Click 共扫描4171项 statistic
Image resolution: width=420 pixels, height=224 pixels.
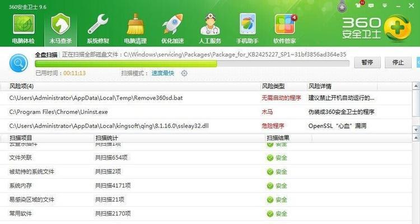tap(113, 185)
